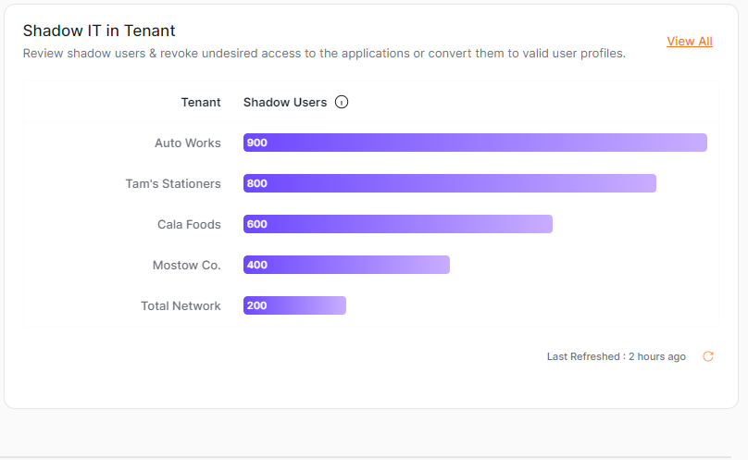Click the Last Refreshed timestamp text

[616, 357]
